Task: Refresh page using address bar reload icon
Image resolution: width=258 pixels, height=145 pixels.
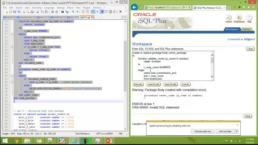Action: click(189, 8)
